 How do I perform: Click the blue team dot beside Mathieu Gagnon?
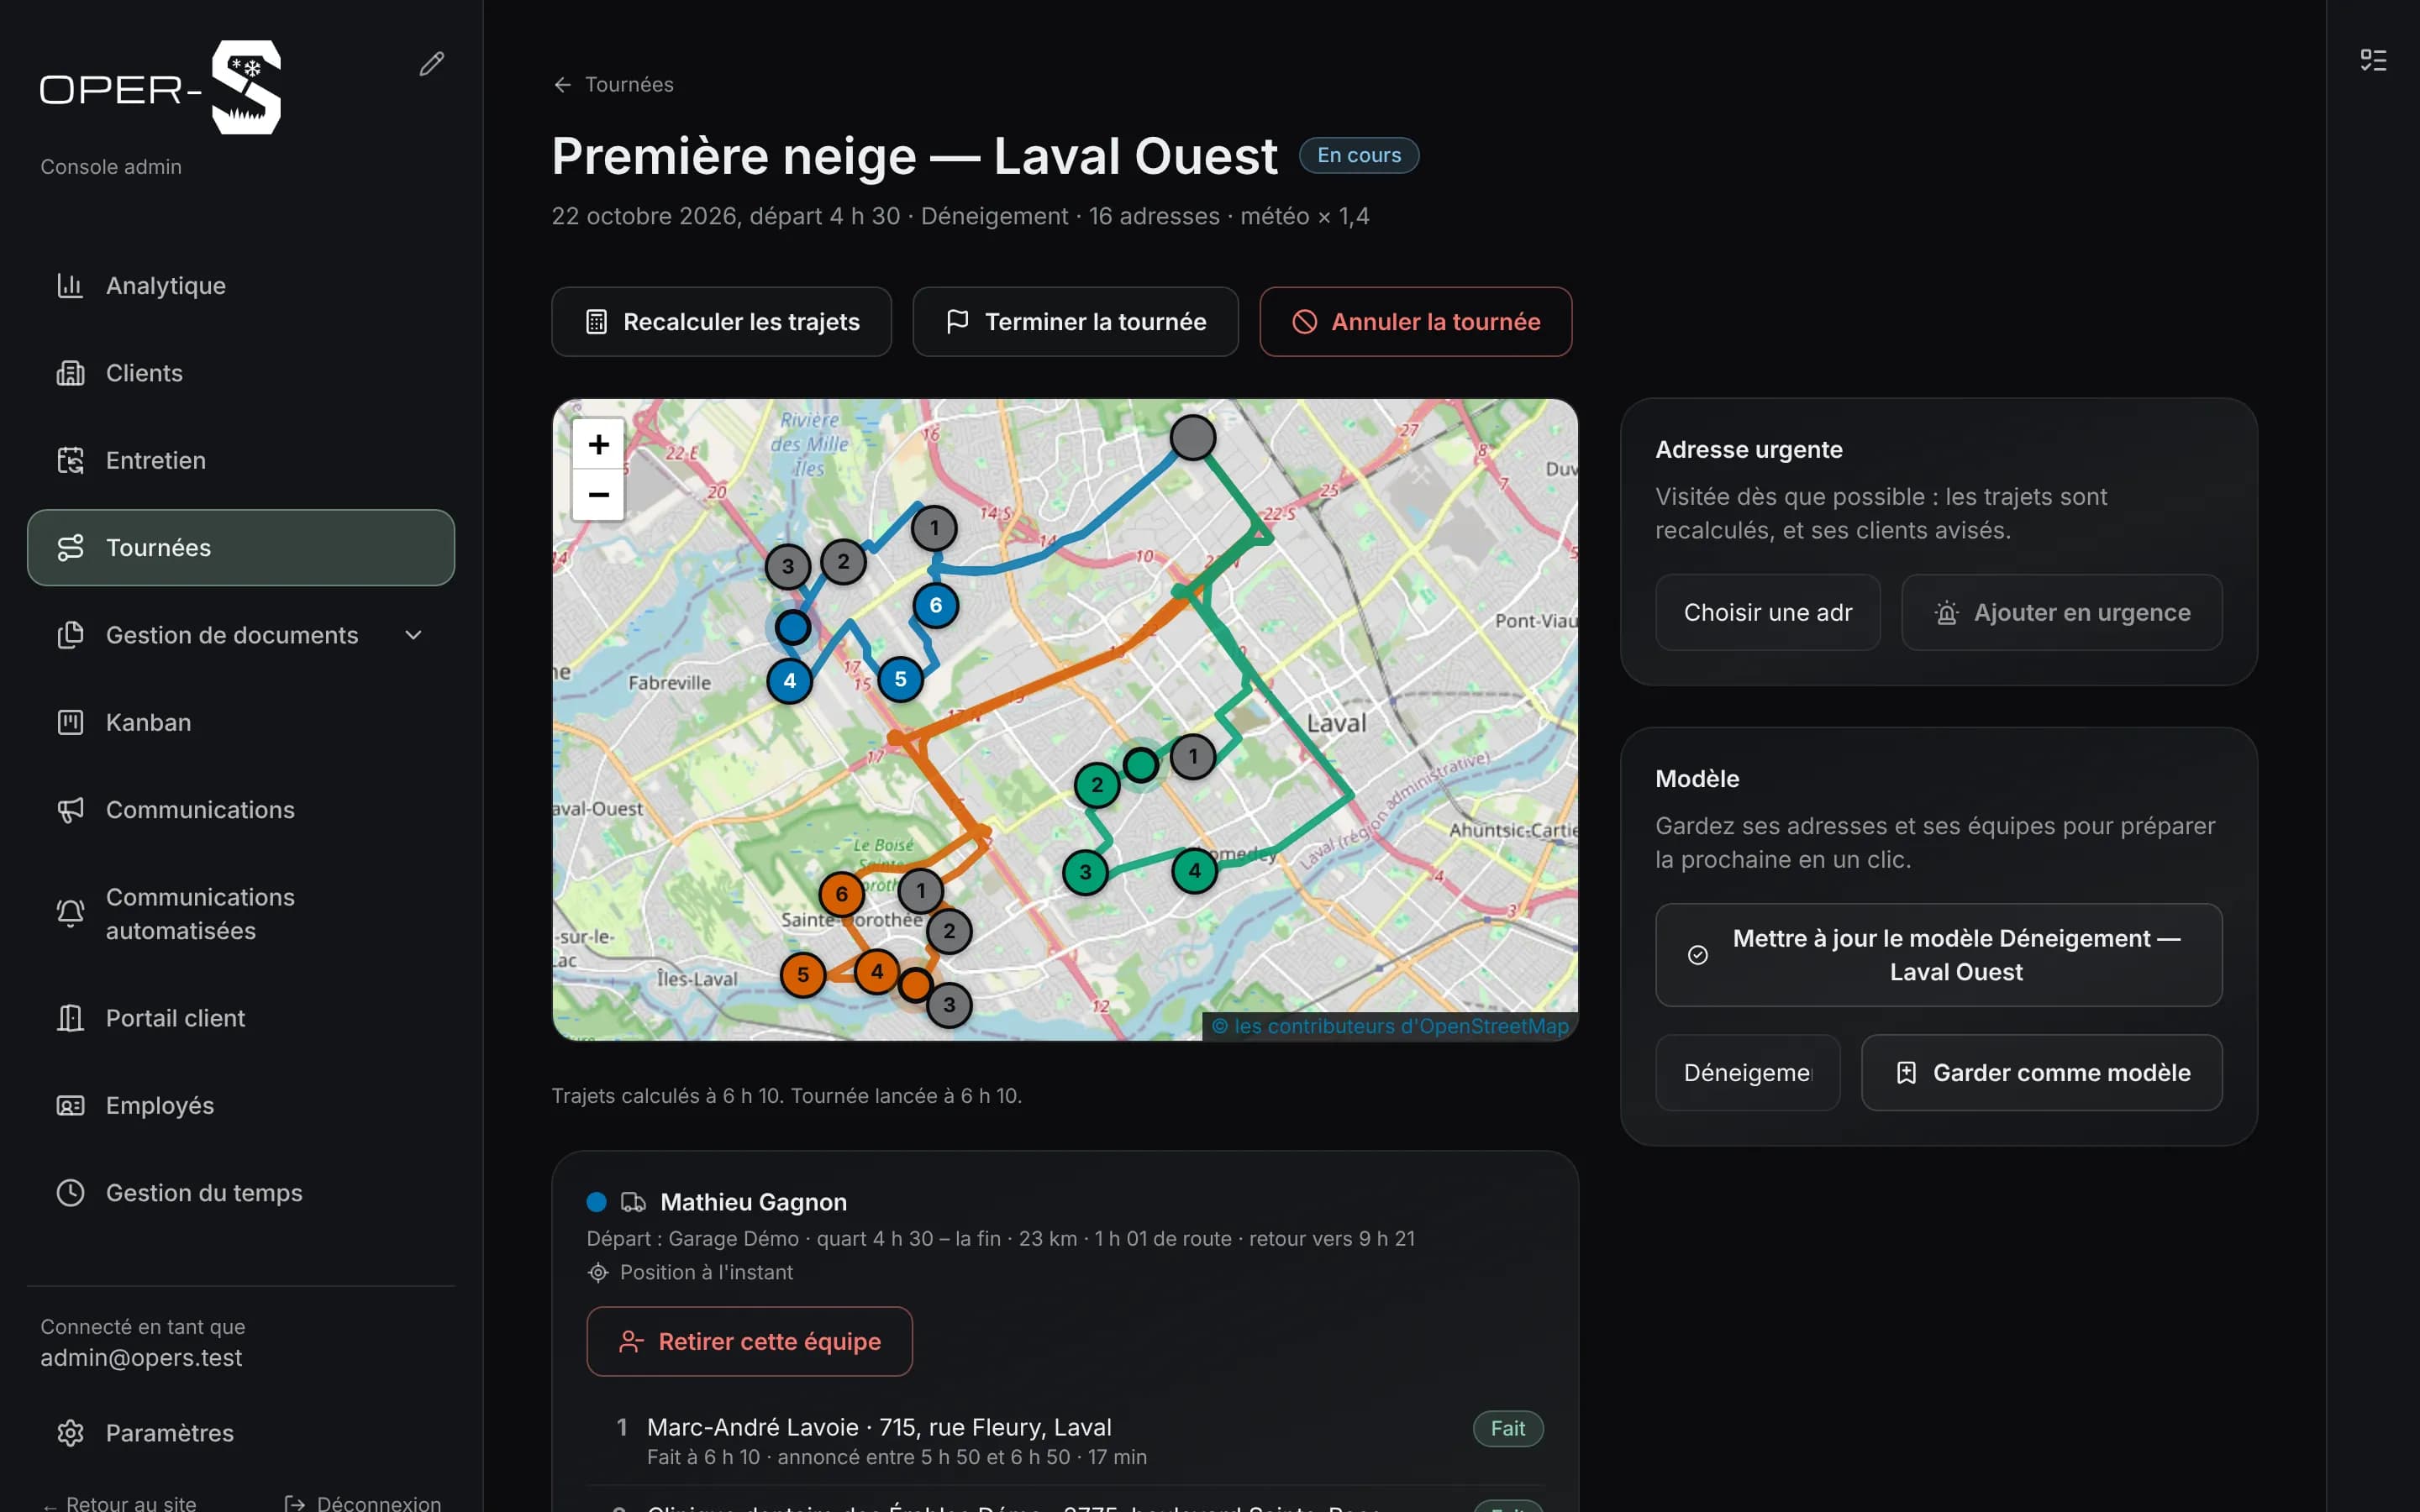(x=596, y=1202)
